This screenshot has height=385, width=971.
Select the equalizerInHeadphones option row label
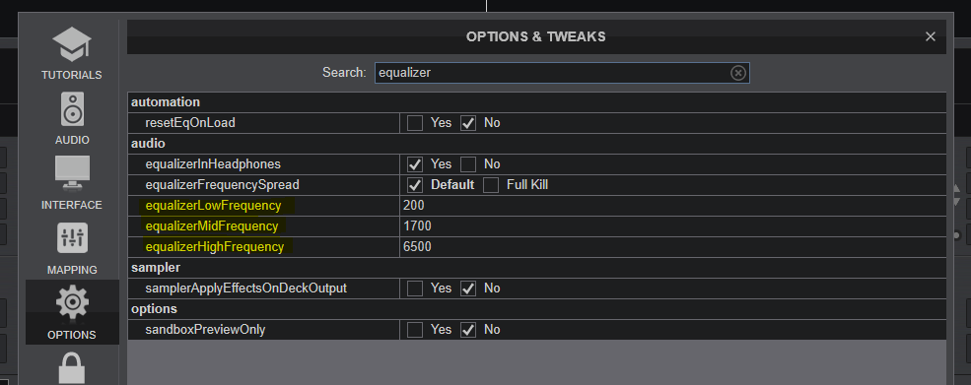click(x=213, y=164)
